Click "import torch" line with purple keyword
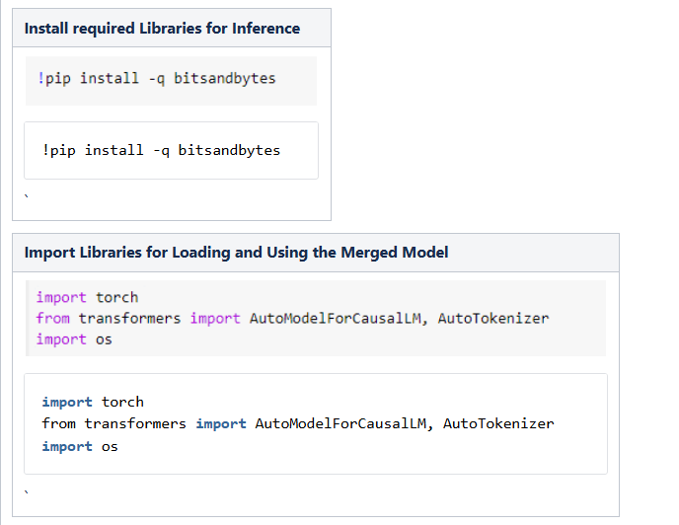This screenshot has height=525, width=679. pos(87,298)
